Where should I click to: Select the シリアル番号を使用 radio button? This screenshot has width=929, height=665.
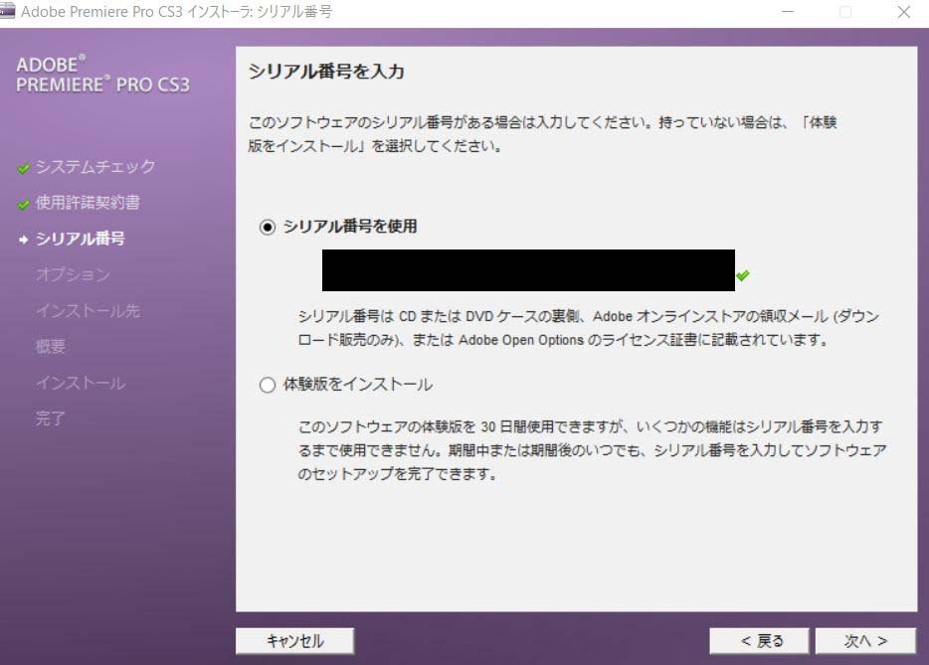[268, 227]
